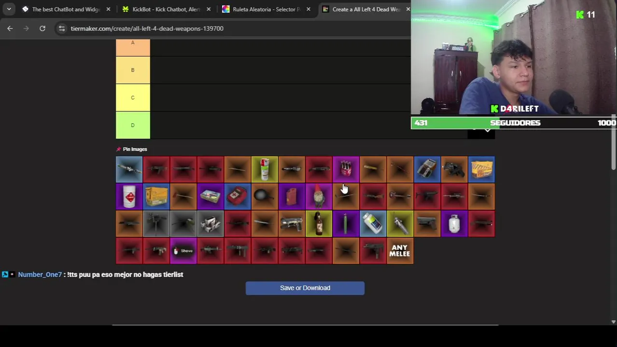
Task: Open the tab search dropdown arrow
Action: [x=9, y=9]
